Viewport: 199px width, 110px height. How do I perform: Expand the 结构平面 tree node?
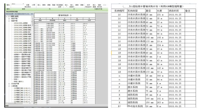pyautogui.click(x=9, y=19)
